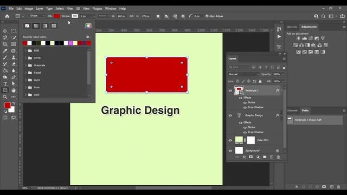Select the Hand tool

coord(14,90)
